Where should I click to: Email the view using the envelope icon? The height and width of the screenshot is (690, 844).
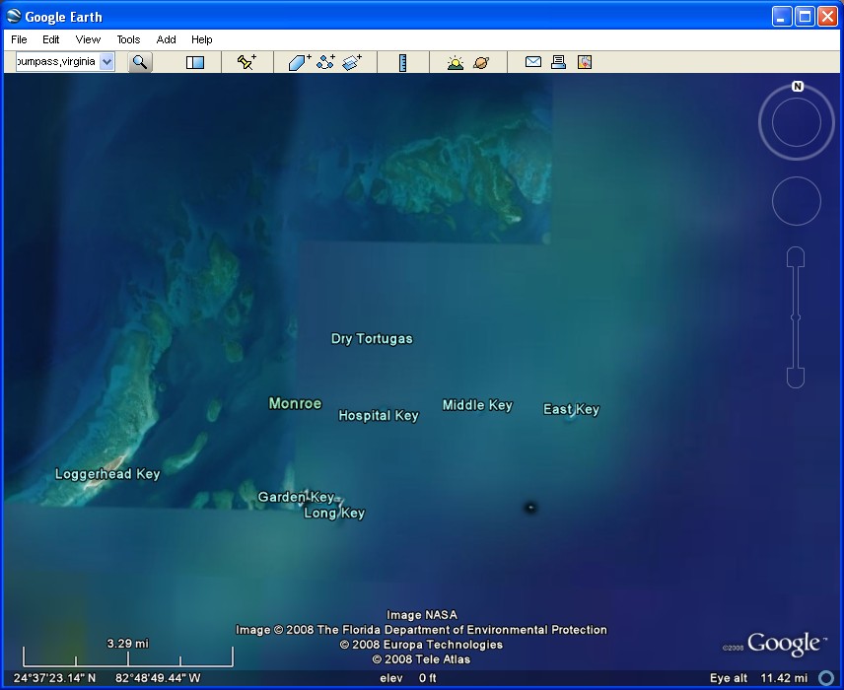[x=532, y=62]
